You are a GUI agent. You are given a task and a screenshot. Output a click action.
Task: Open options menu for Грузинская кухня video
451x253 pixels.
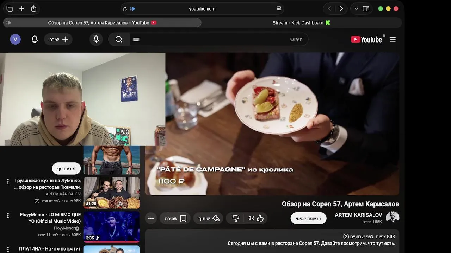tap(8, 181)
